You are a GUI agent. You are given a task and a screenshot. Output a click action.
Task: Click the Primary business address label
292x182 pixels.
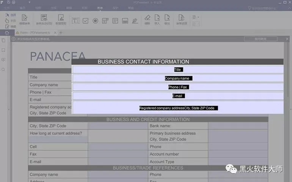173,133
